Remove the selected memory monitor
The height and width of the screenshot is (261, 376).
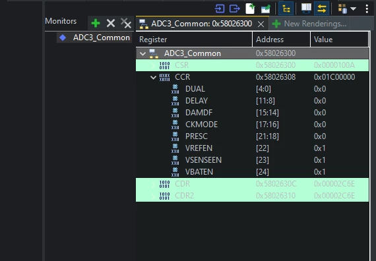point(111,23)
